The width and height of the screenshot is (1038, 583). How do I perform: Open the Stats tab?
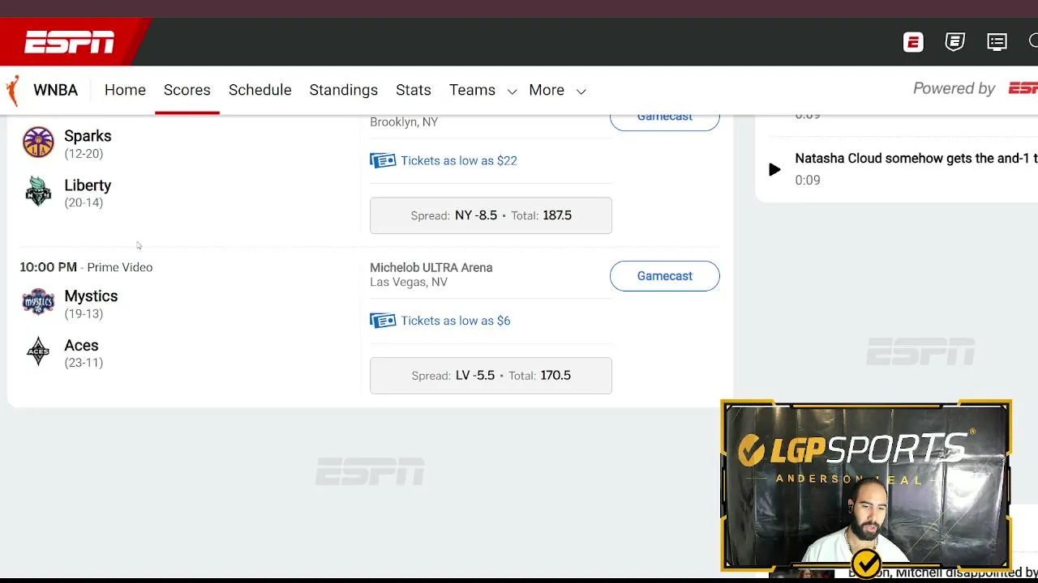point(414,90)
